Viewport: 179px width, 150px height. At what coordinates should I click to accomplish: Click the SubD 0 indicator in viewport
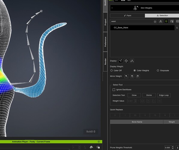[x=91, y=131]
